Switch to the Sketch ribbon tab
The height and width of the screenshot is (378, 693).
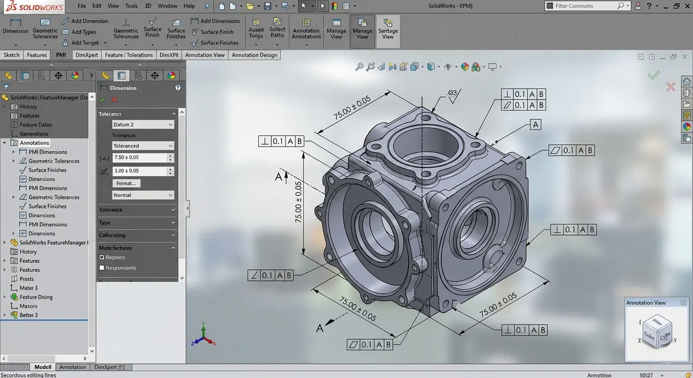point(12,55)
